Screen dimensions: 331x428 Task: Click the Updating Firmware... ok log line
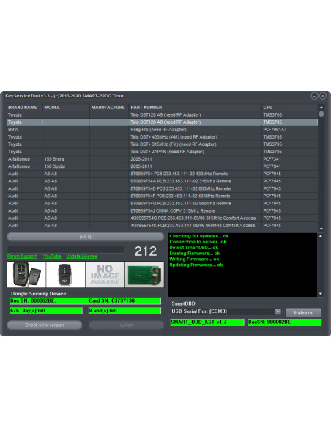coord(196,265)
